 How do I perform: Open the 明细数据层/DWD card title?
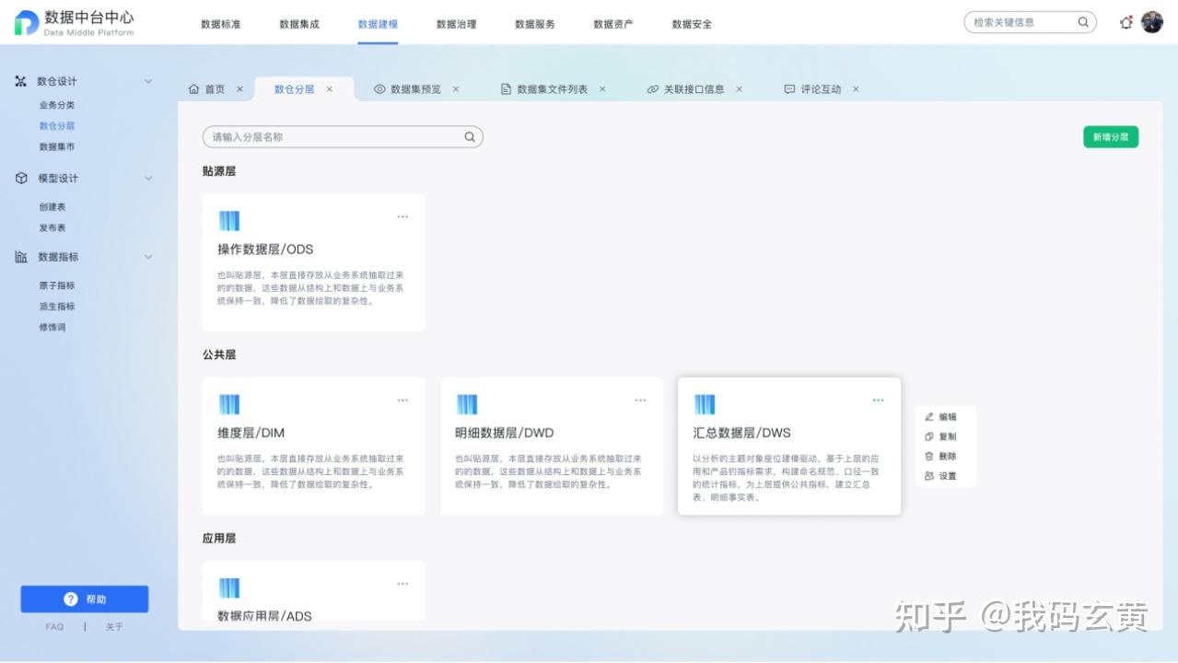(x=505, y=433)
